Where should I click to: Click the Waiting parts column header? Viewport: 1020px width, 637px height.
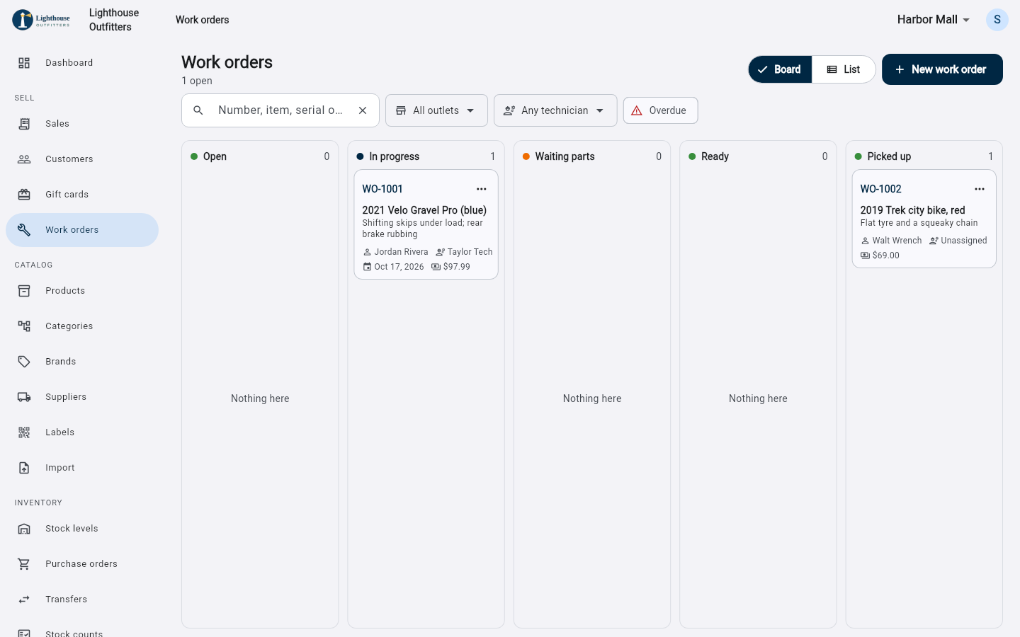coord(592,156)
